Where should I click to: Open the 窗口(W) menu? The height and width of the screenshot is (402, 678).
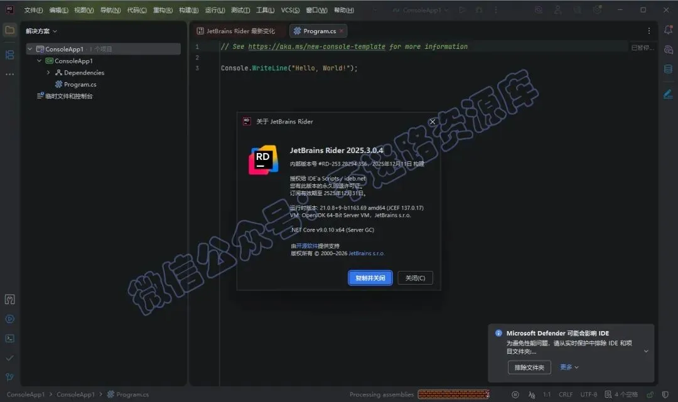tap(316, 10)
